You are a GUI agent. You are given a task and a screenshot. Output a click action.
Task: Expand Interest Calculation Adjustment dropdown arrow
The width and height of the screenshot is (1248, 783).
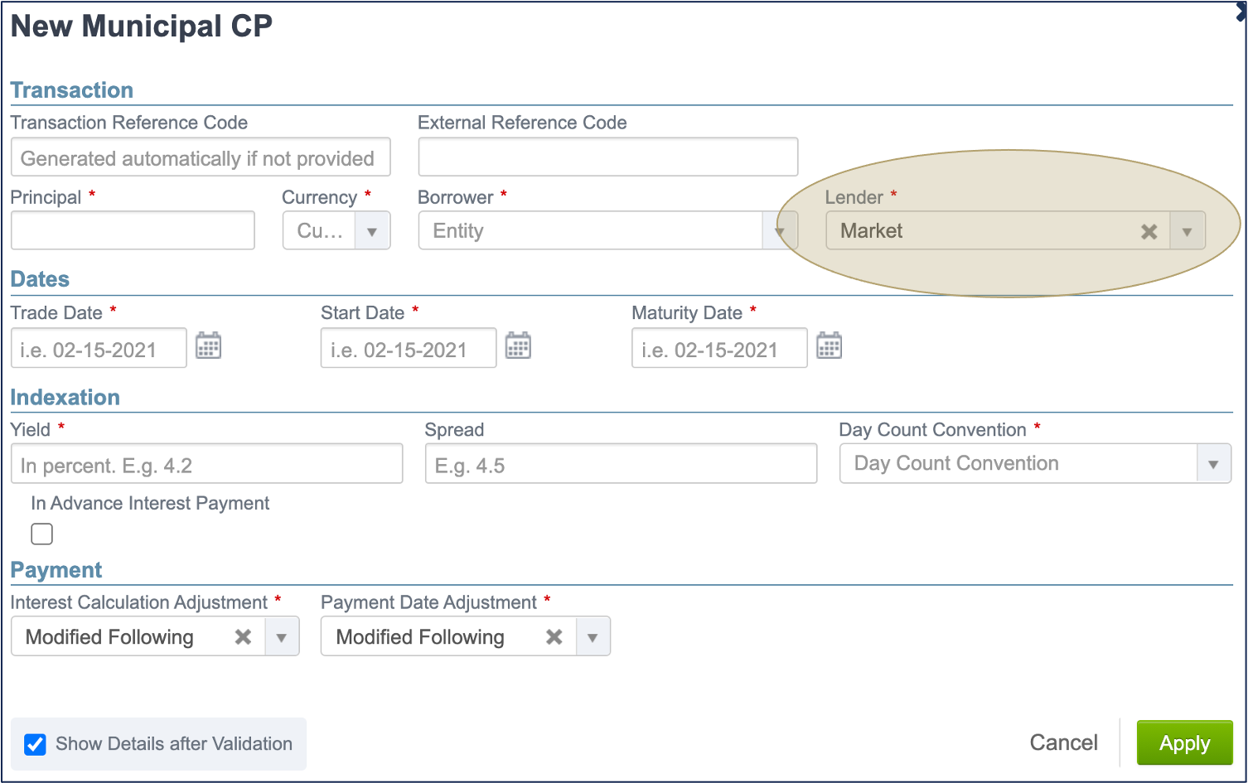(282, 637)
